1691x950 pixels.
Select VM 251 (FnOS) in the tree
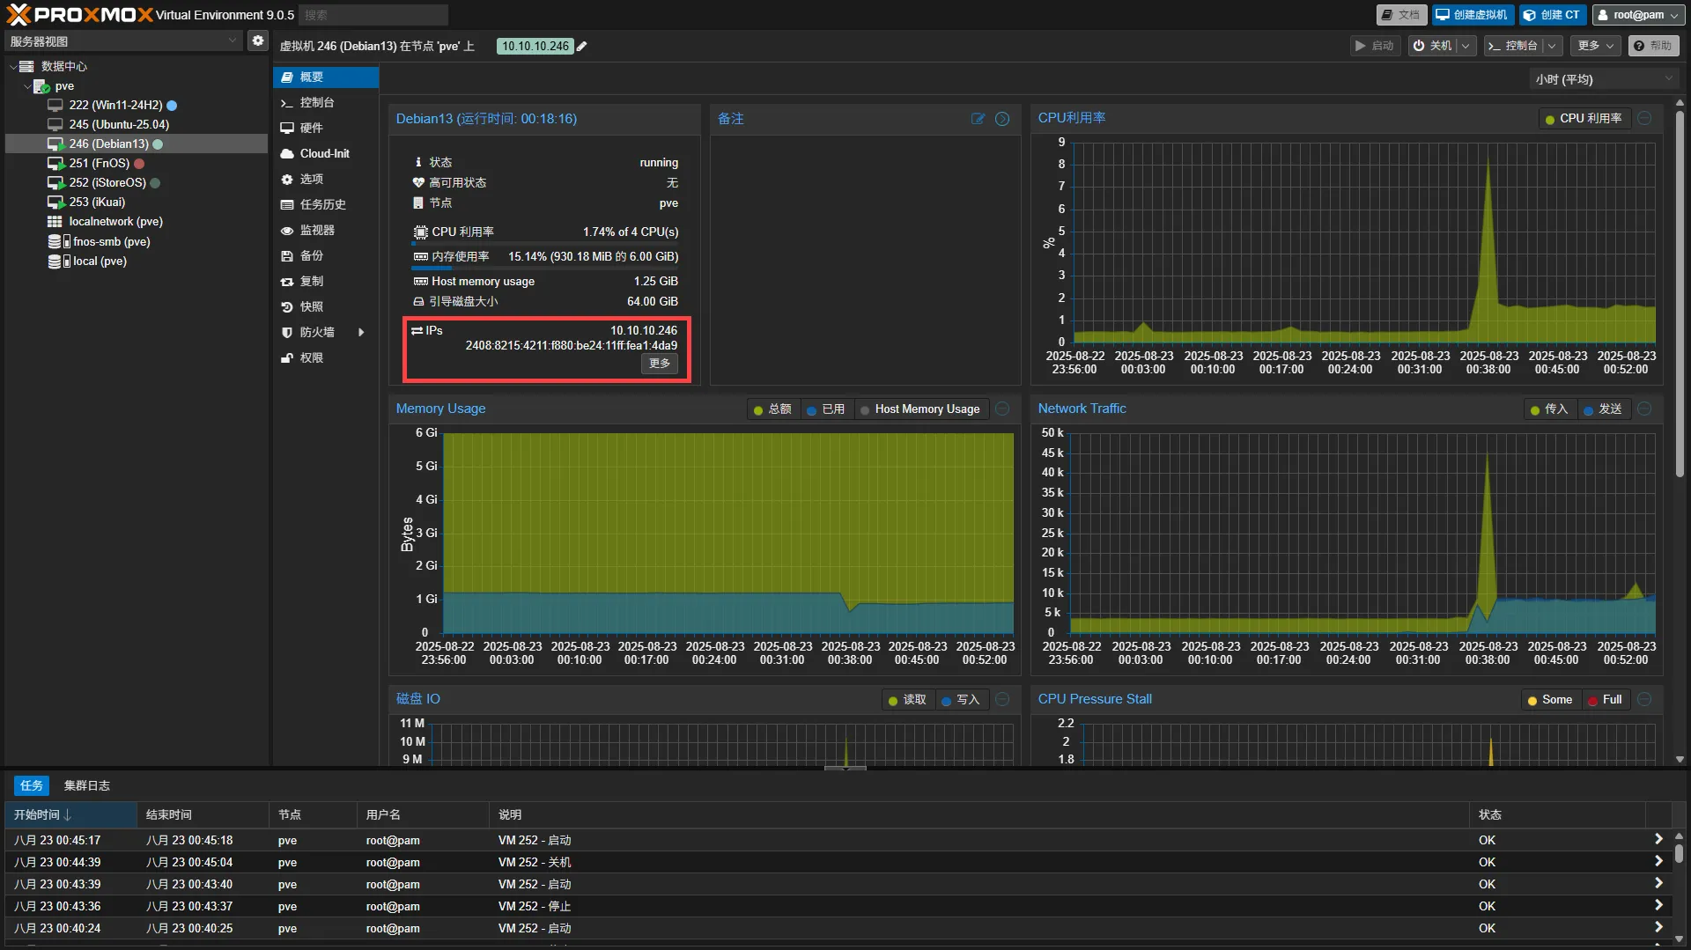(x=99, y=163)
